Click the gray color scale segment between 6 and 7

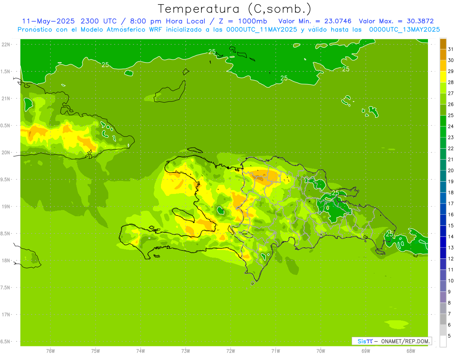[x=443, y=319]
